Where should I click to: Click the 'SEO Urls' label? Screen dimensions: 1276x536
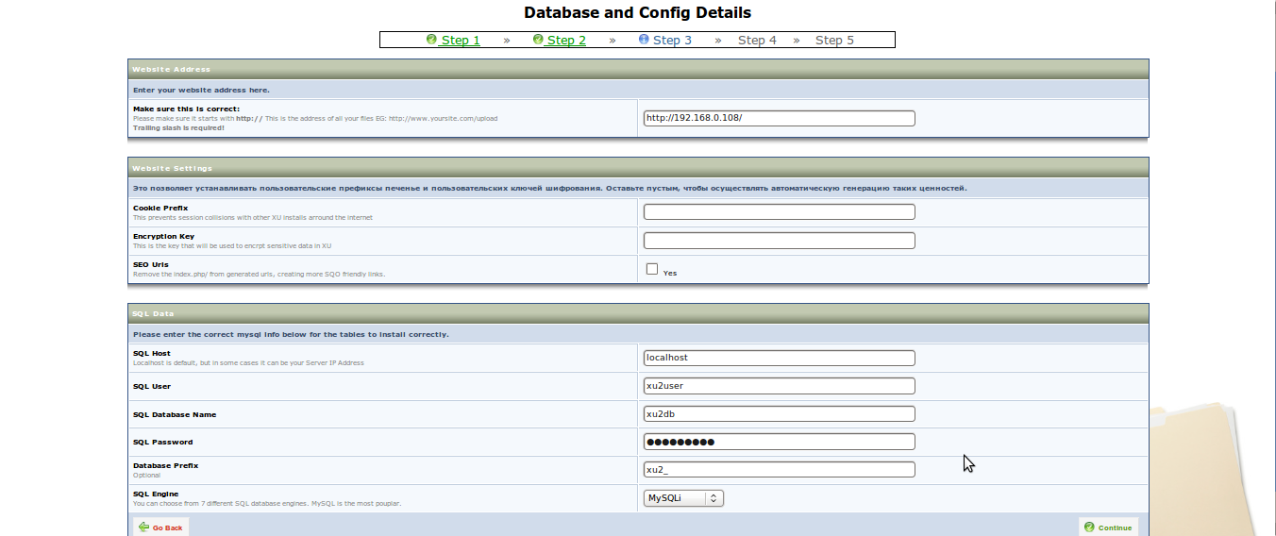[151, 264]
